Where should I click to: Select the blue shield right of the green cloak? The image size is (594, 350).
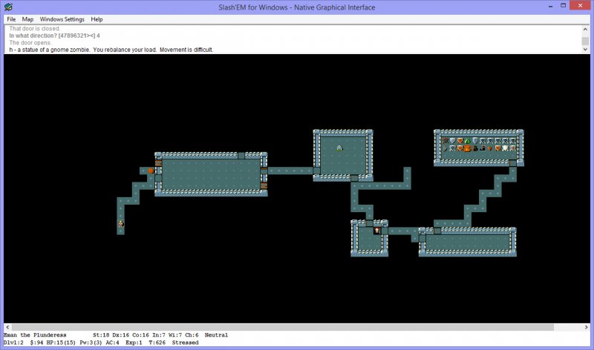[x=475, y=140]
